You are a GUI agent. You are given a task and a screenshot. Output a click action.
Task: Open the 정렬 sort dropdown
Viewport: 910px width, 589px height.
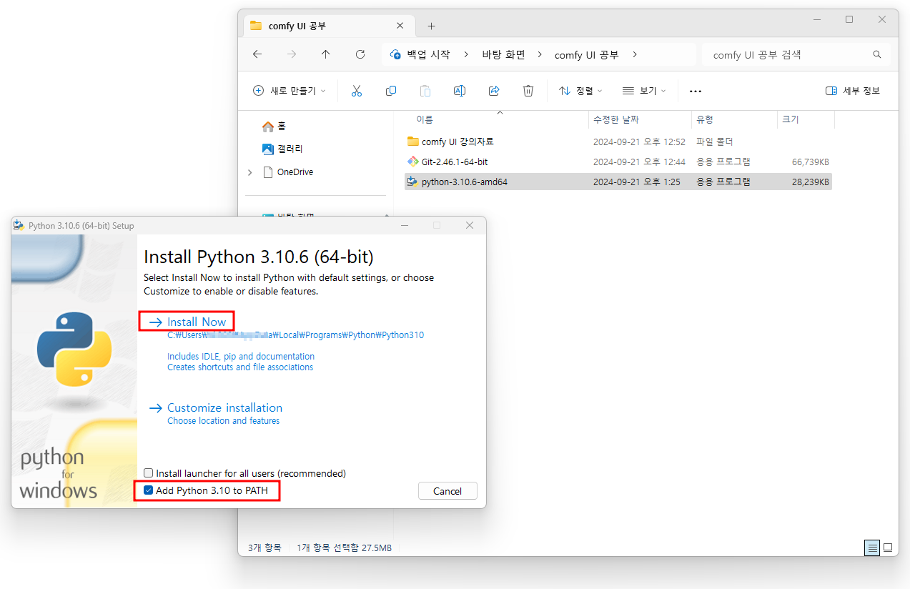coord(580,91)
